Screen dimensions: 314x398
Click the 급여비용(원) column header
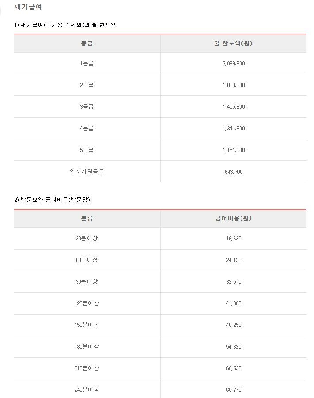[233, 218]
